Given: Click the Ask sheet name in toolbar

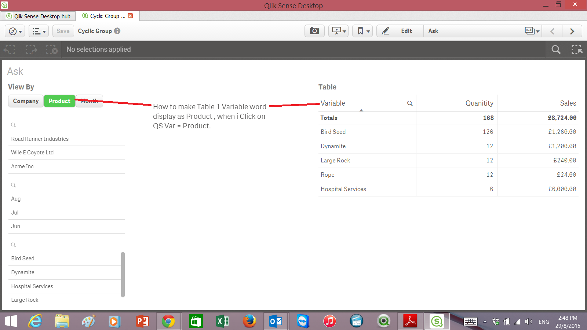Looking at the screenshot, I should tap(433, 31).
